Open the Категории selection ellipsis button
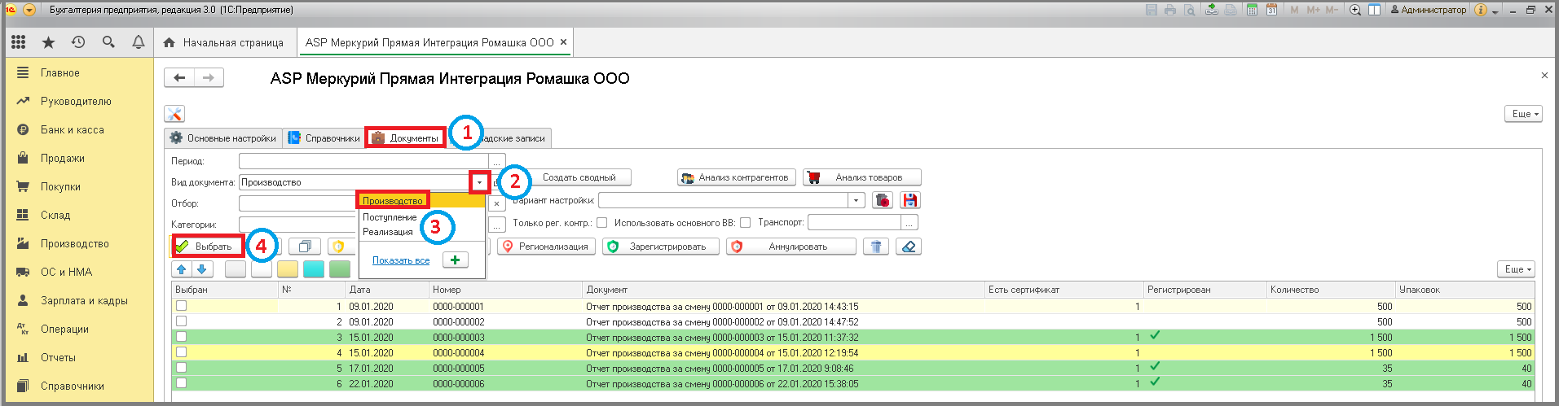Image resolution: width=1559 pixels, height=406 pixels. coord(497,224)
